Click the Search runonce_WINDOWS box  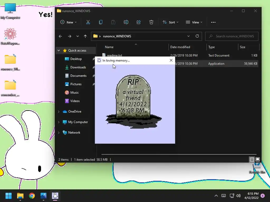(x=232, y=36)
